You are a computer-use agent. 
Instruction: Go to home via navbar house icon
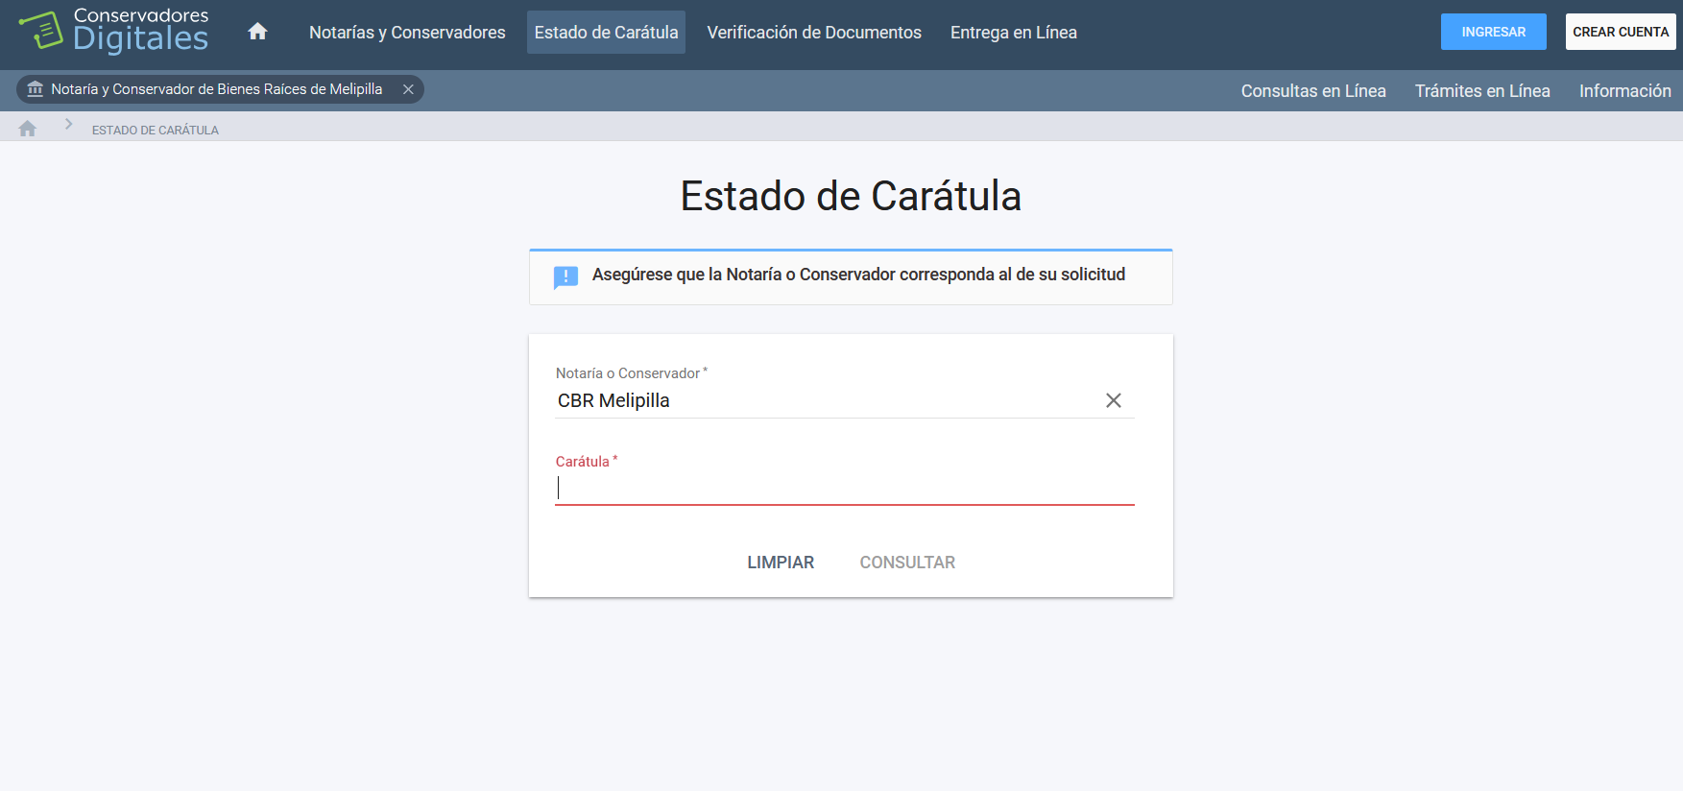257,32
